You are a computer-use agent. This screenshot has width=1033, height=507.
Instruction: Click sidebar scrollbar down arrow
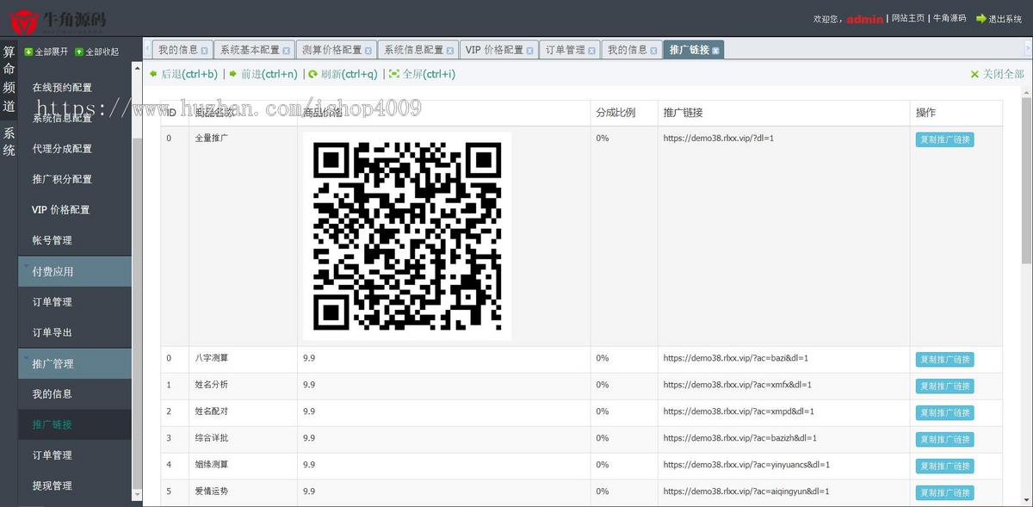pos(137,494)
